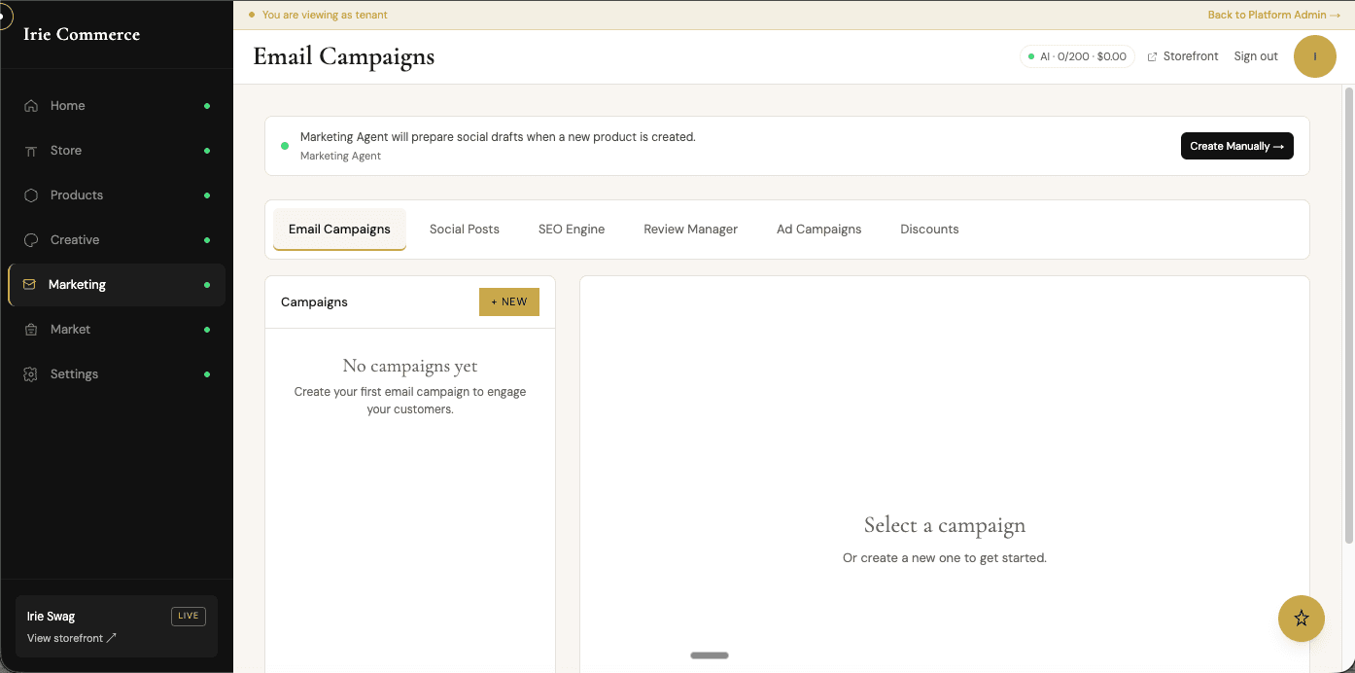Click the Storefront external link icon

tap(1153, 57)
